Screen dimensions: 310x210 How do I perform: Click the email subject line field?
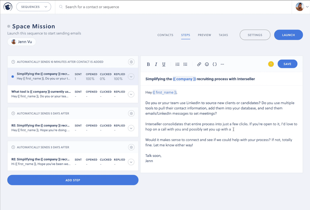click(x=221, y=79)
